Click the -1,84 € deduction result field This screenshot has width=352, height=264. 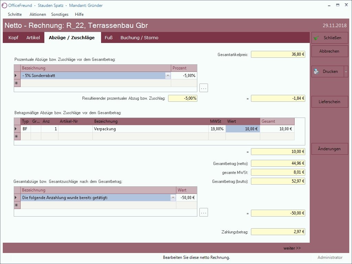[278, 98]
